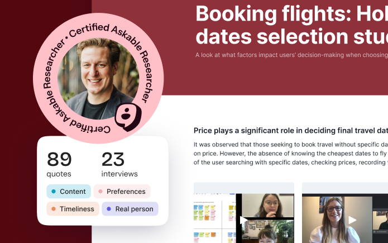
Task: Play the first interview video clip
Action: [244, 220]
